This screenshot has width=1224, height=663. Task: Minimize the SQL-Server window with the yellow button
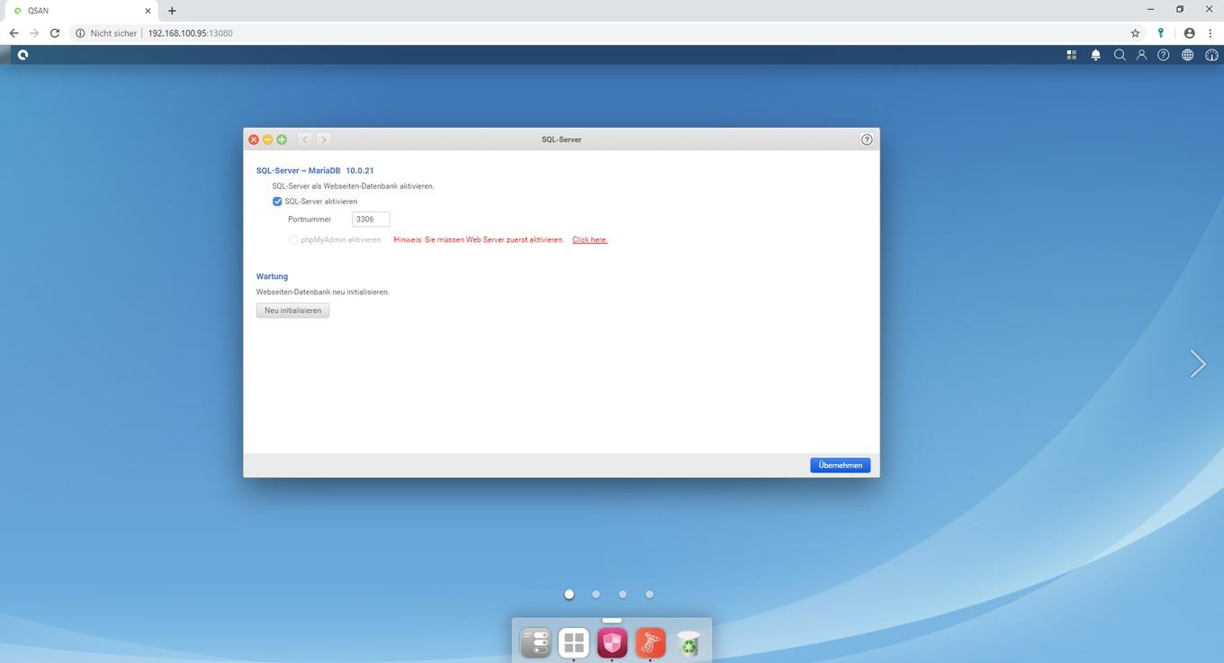pyautogui.click(x=267, y=139)
